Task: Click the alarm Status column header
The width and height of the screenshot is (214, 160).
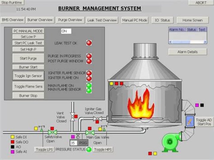Action: click(x=192, y=30)
